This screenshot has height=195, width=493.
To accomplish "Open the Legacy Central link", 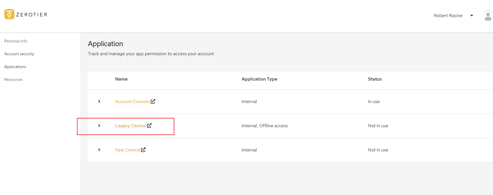I will point(130,126).
